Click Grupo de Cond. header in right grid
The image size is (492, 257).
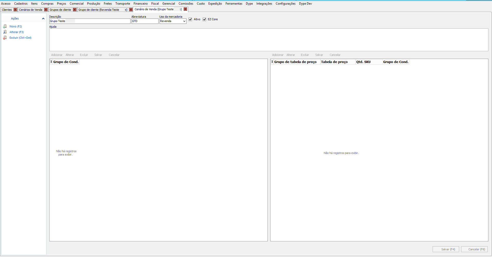point(396,62)
